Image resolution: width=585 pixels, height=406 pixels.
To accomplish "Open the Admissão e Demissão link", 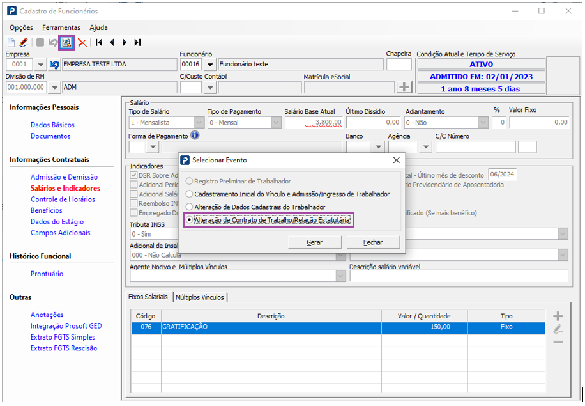I will pos(64,177).
